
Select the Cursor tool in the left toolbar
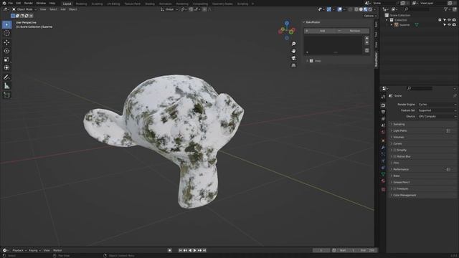click(x=6, y=33)
